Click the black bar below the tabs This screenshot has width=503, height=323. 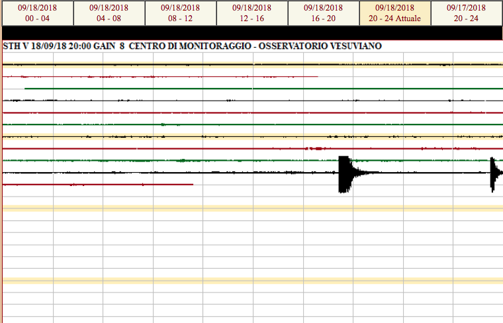click(251, 33)
